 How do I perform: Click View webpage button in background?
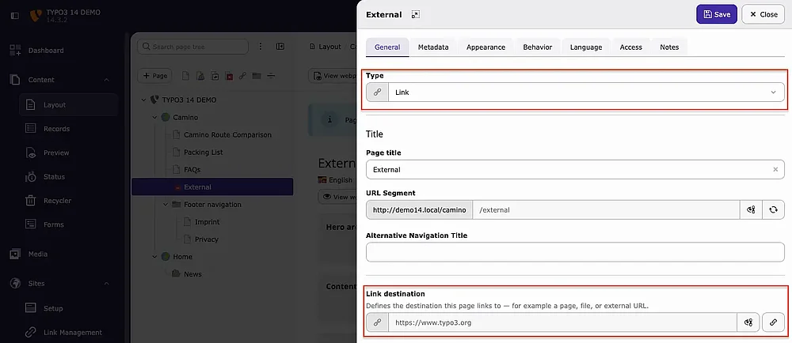(333, 76)
